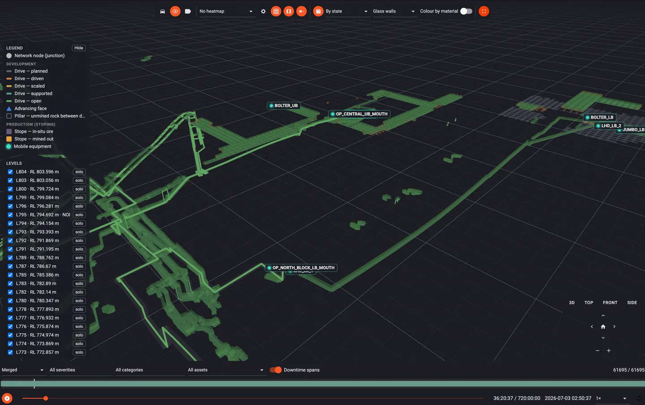Toggle the Colour by material switch
Screen dimensions: 645x405
pyautogui.click(x=466, y=11)
